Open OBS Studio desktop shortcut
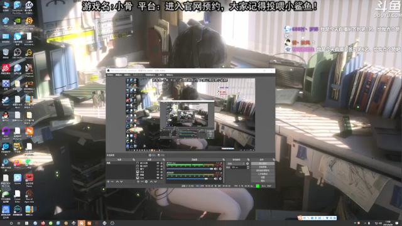 click(18, 53)
